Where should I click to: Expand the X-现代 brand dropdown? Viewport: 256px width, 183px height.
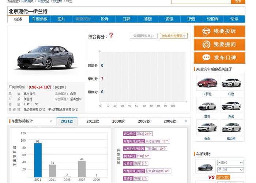pos(230,163)
